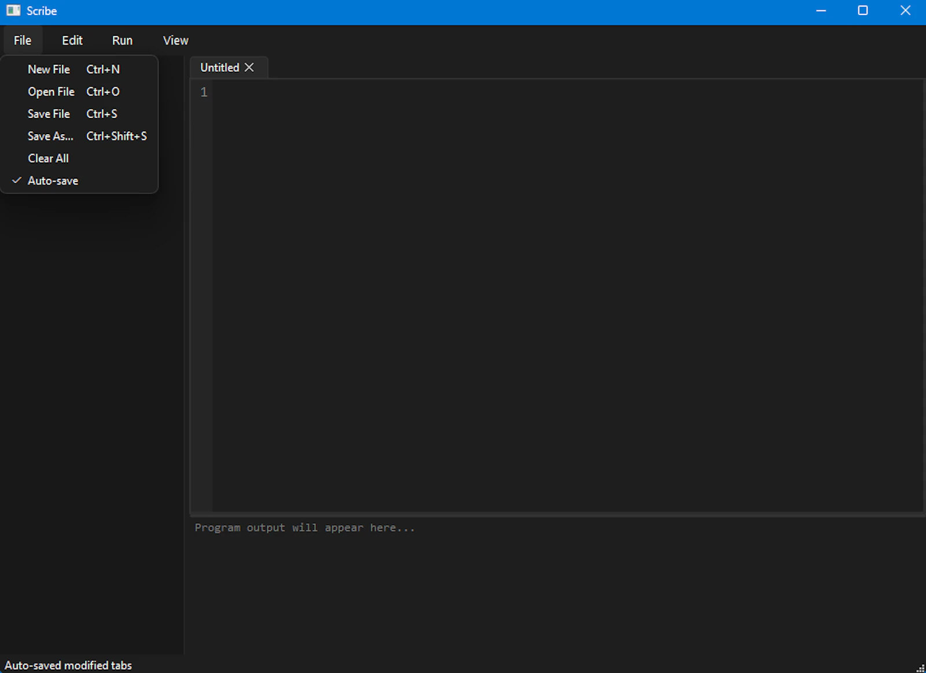Click the window resize grip icon
This screenshot has width=926, height=673.
[920, 668]
